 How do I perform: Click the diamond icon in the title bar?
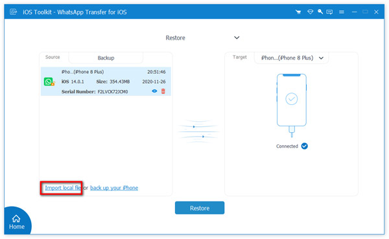click(310, 12)
